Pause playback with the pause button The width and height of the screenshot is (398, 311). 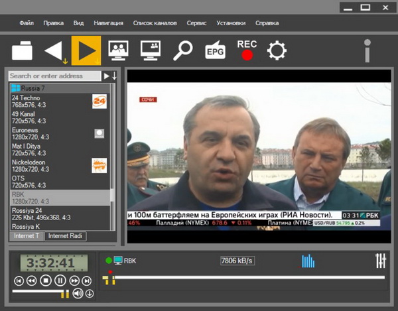pos(60,280)
